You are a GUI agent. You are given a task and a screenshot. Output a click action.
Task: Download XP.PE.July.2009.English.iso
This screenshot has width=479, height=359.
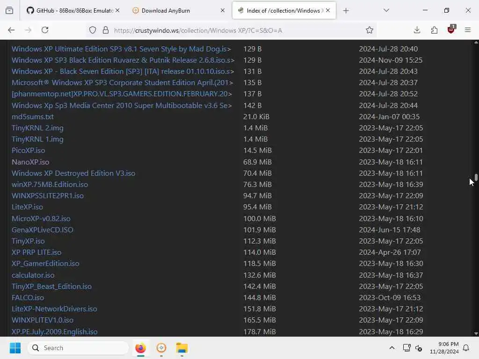click(54, 332)
